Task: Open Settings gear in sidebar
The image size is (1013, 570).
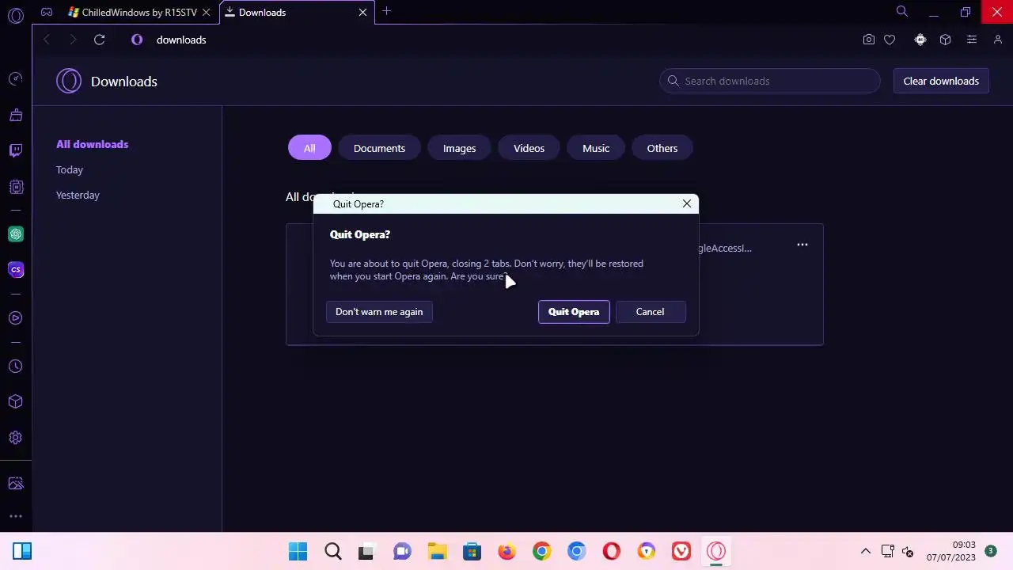Action: click(x=15, y=438)
